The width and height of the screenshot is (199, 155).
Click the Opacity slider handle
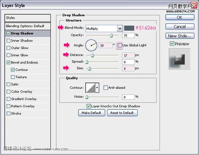click(x=111, y=35)
